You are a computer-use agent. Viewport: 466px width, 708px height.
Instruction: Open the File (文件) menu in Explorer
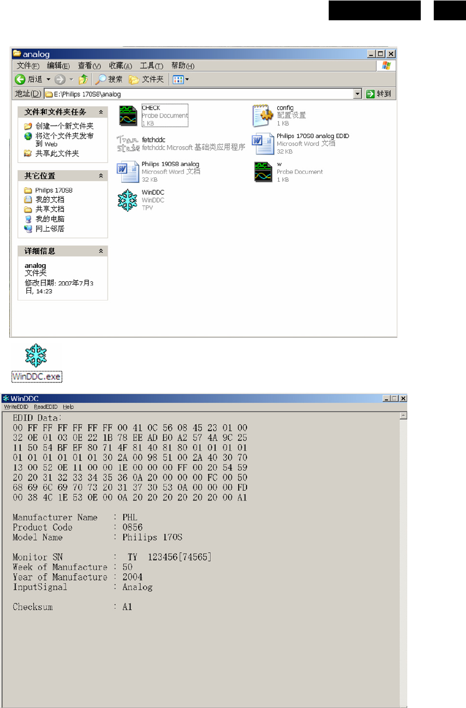tap(28, 66)
